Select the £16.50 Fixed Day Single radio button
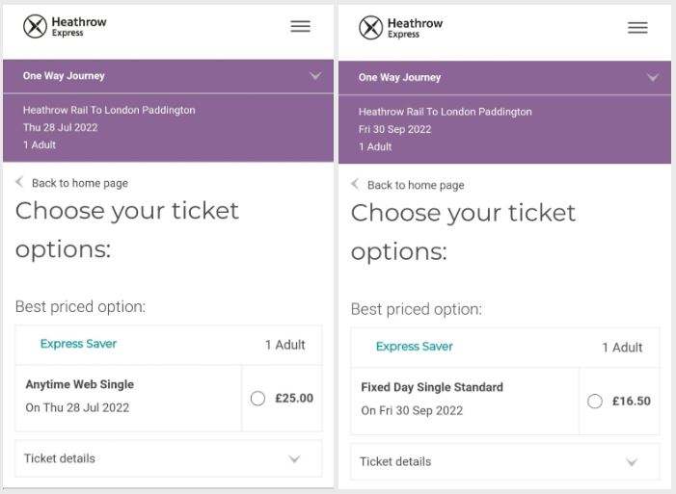The height and width of the screenshot is (494, 676). 594,401
